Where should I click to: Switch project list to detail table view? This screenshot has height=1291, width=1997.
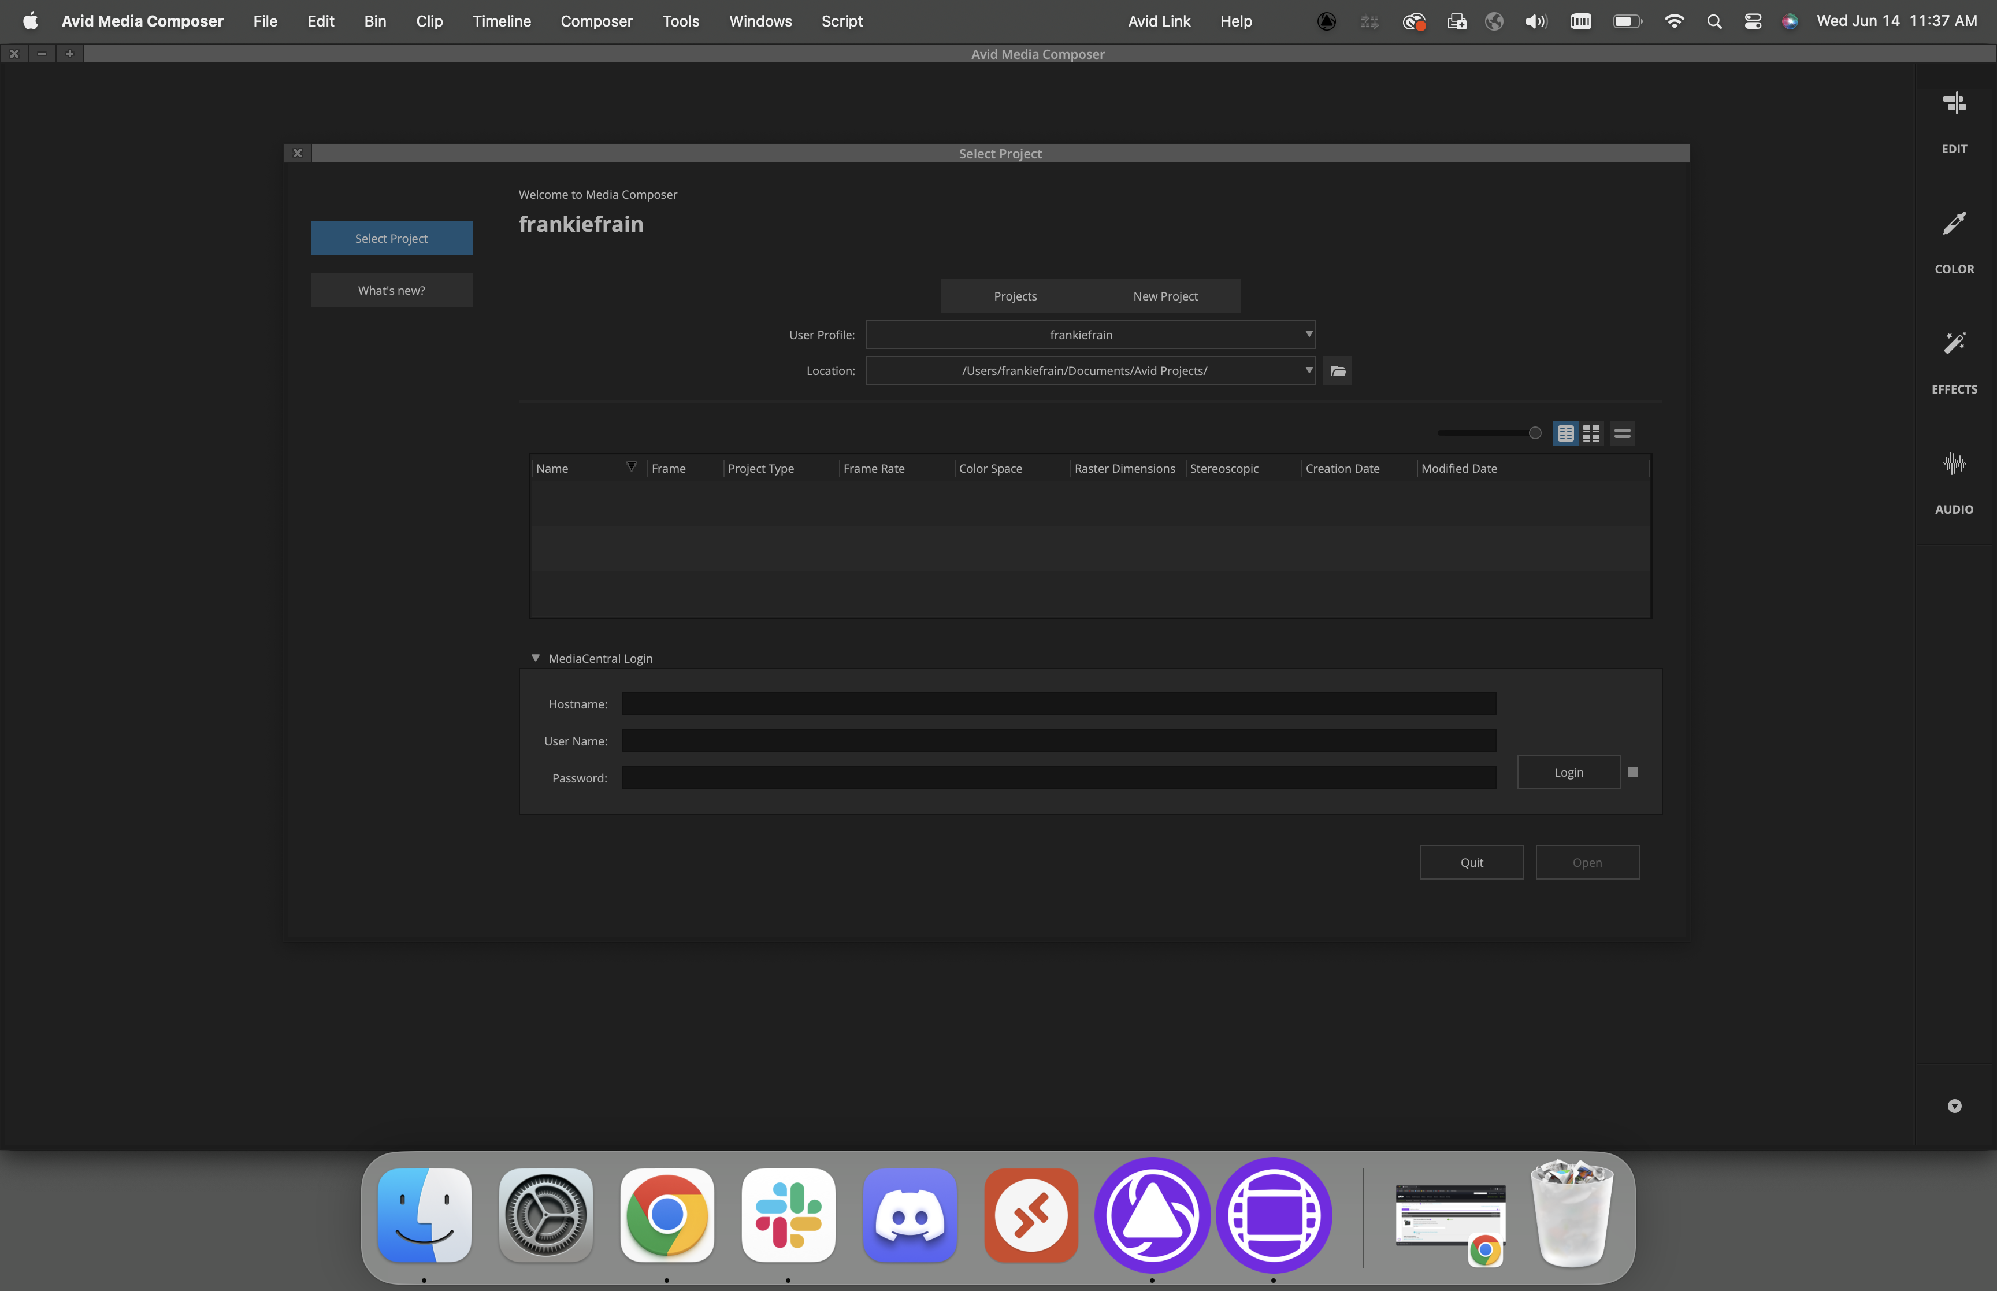pos(1565,433)
